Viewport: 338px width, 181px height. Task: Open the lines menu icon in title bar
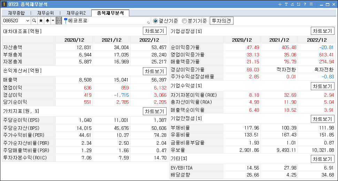click(311, 4)
